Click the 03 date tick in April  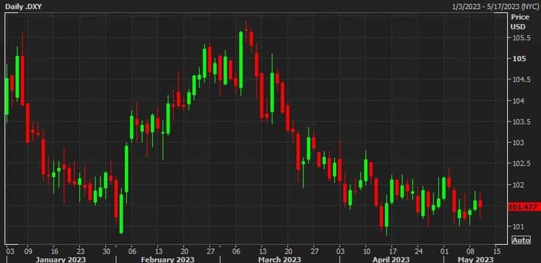tap(340, 251)
